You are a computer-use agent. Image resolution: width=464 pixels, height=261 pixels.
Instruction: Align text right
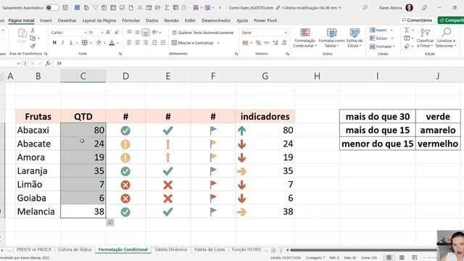click(146, 43)
